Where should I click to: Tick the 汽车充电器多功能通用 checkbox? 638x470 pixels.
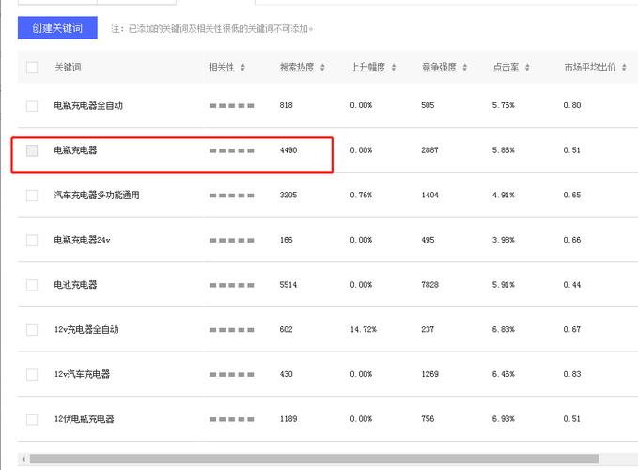(32, 196)
